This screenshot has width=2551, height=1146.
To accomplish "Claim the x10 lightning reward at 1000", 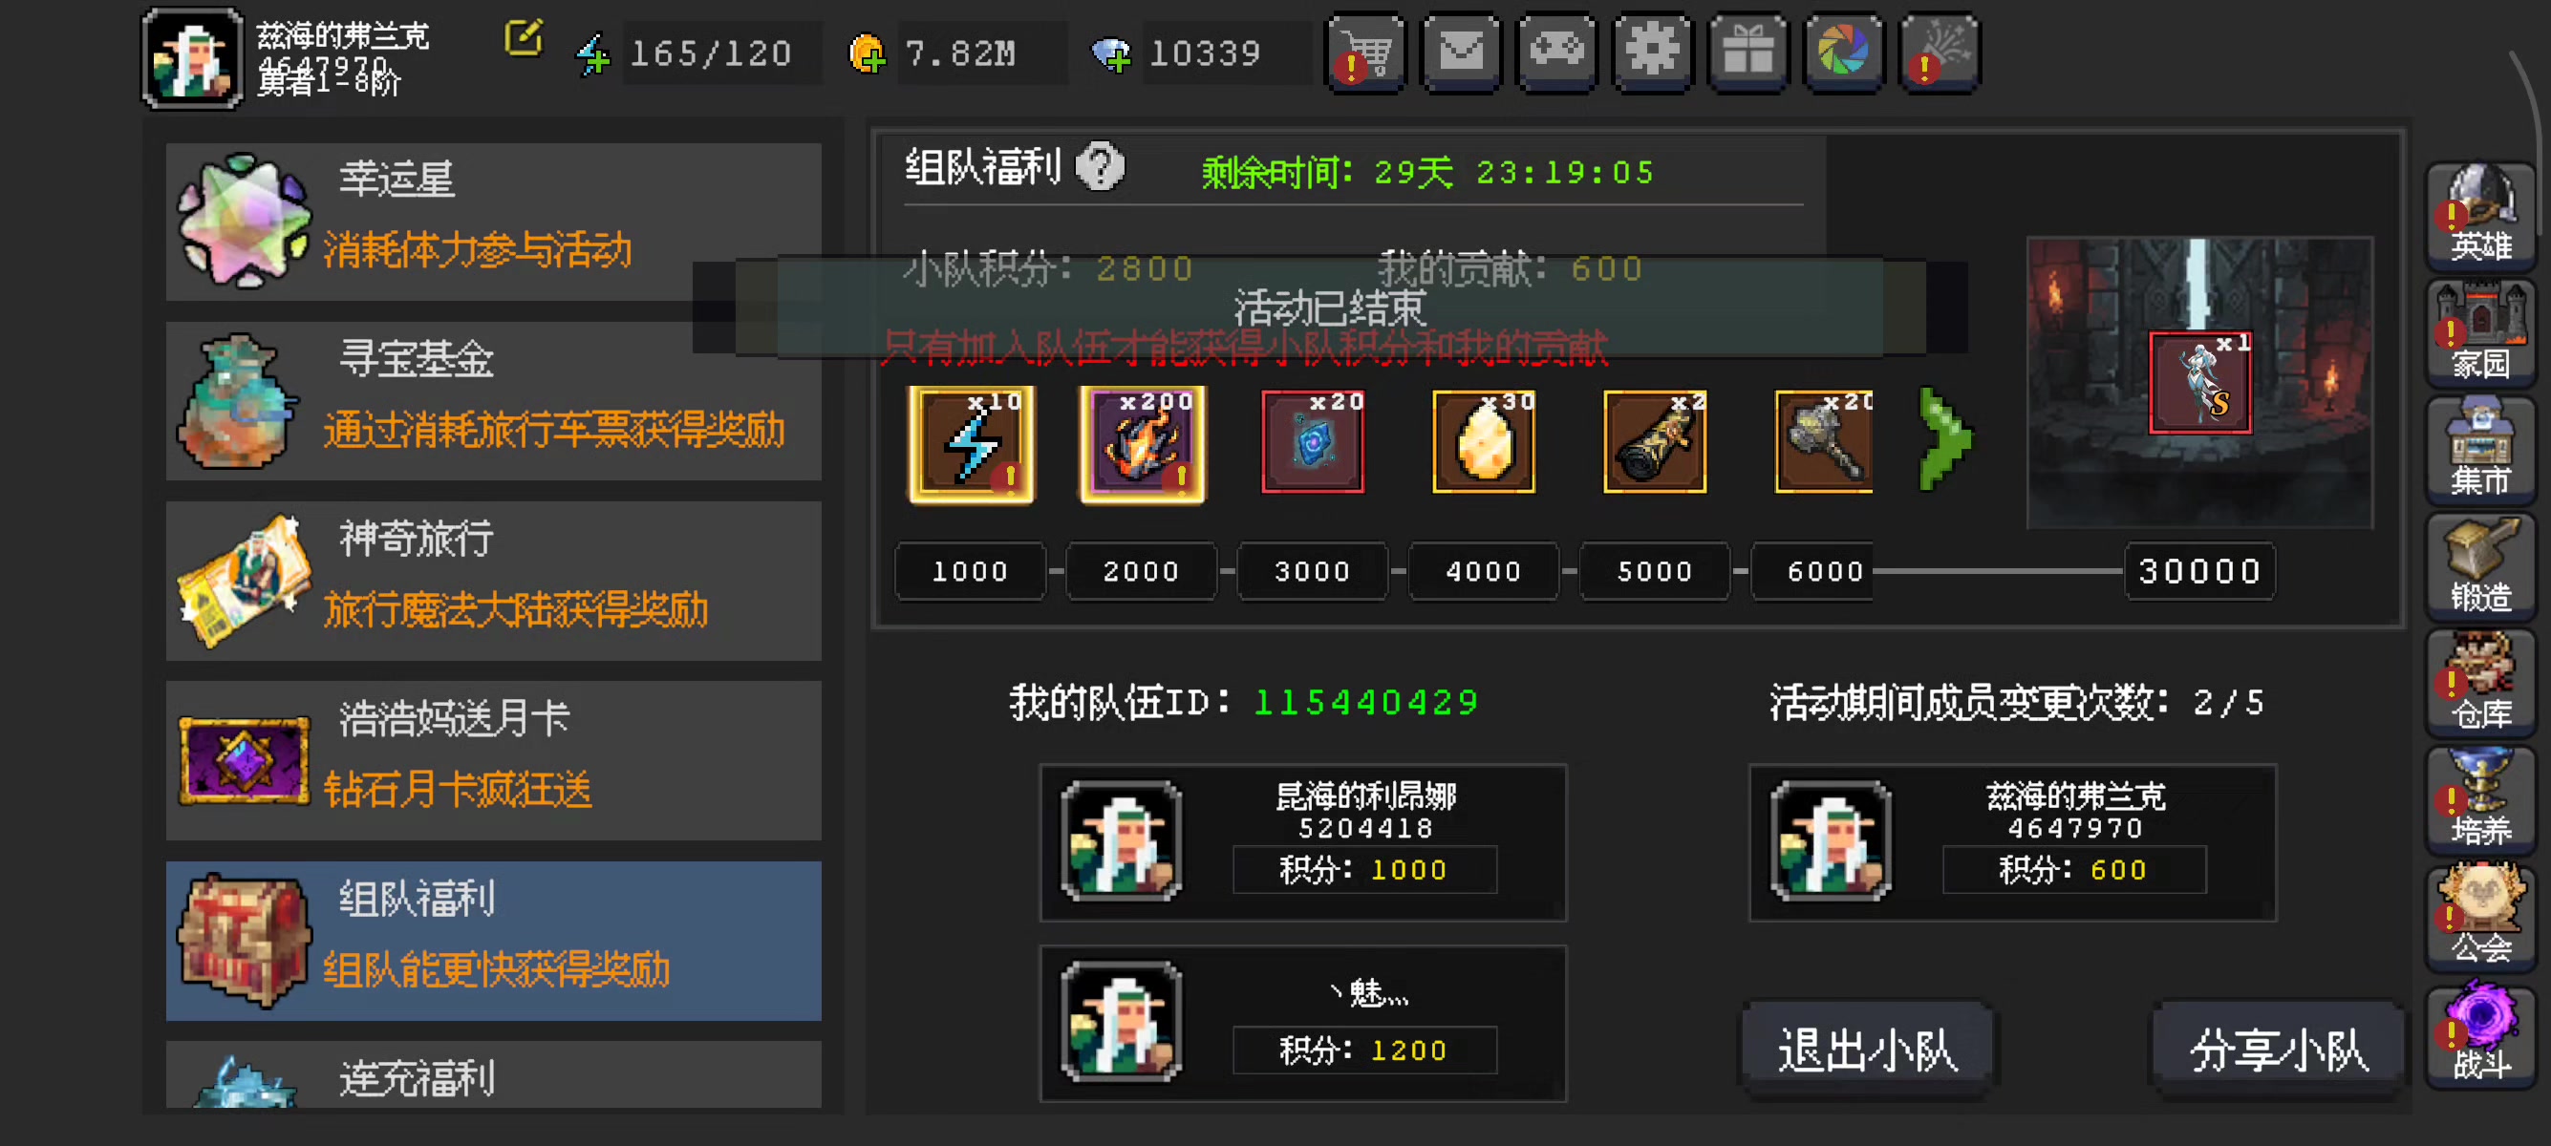I will pyautogui.click(x=972, y=444).
